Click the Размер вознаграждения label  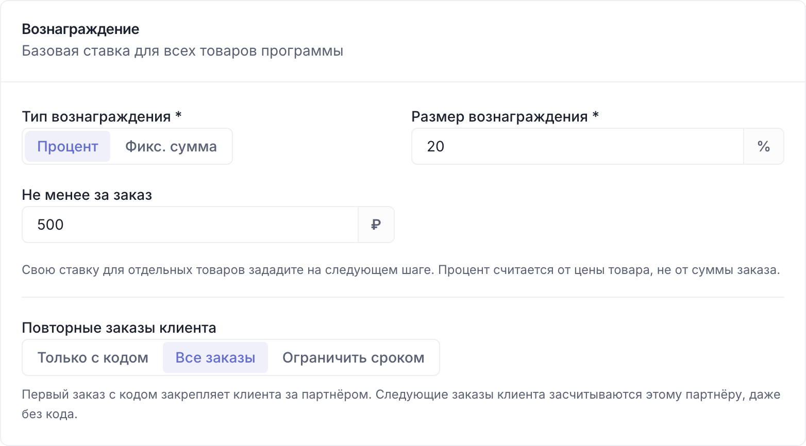[505, 116]
